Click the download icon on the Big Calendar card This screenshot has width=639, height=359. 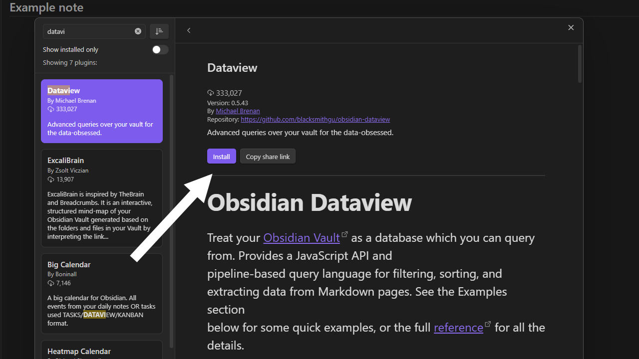coord(50,283)
